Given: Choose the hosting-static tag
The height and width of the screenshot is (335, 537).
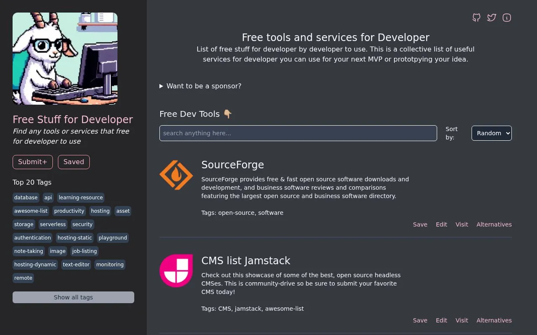Looking at the screenshot, I should (75, 238).
